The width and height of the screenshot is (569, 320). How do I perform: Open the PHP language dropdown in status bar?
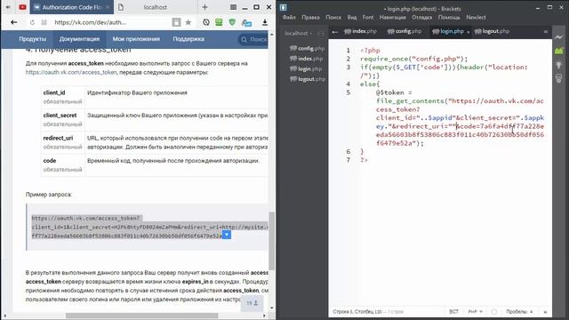[475, 312]
